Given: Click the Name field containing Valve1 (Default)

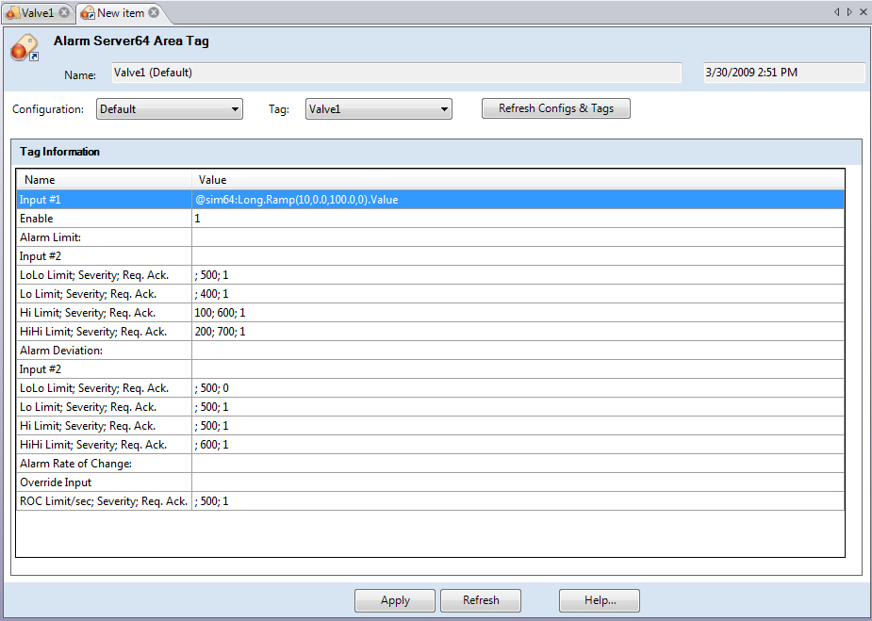Looking at the screenshot, I should click(396, 73).
